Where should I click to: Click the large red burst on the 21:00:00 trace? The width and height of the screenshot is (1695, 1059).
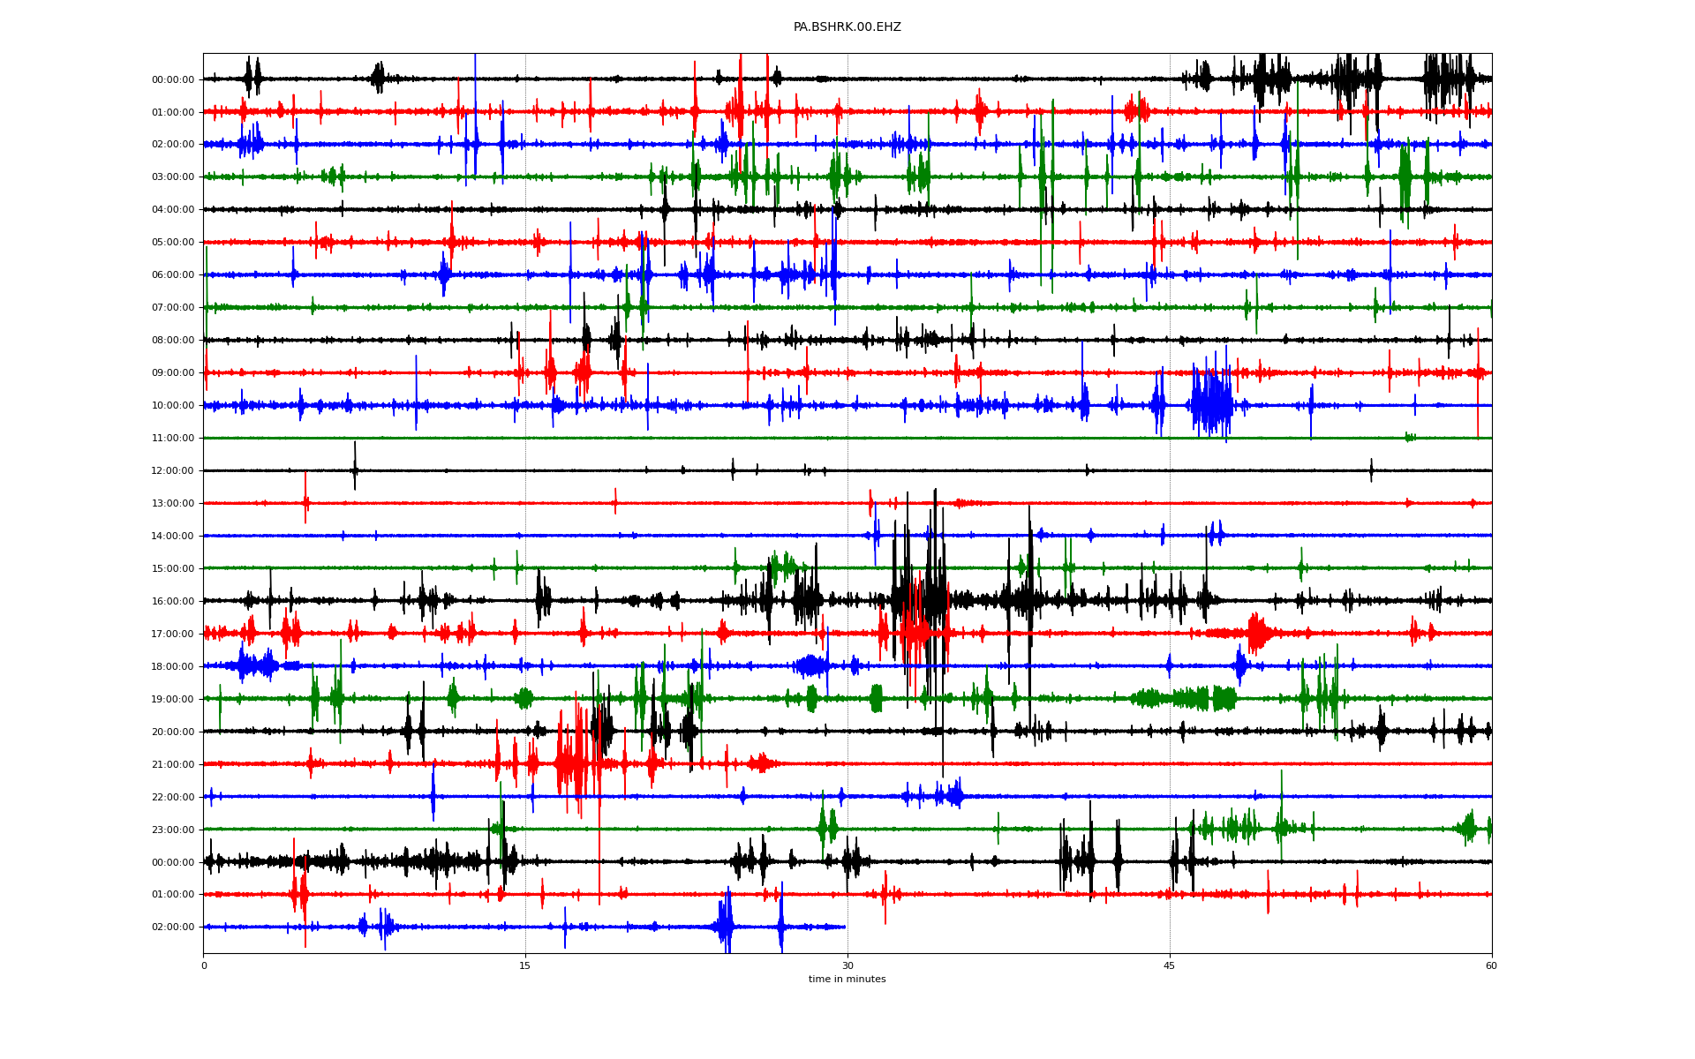pos(572,763)
